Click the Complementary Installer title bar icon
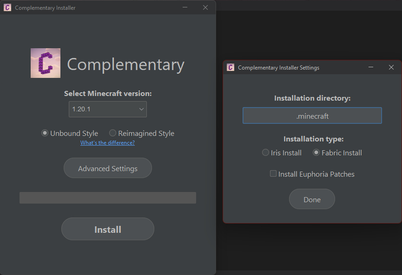The image size is (402, 275). point(7,7)
